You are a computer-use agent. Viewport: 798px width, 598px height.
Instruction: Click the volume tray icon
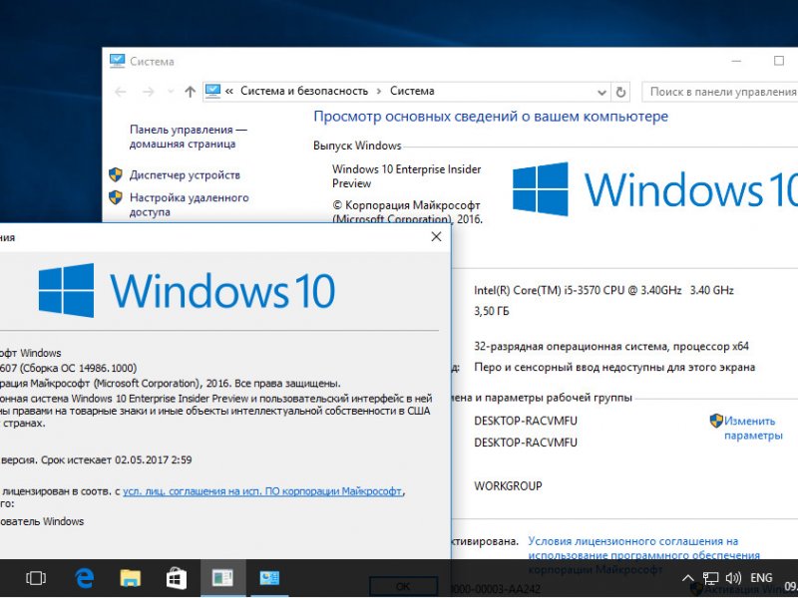coord(733,578)
